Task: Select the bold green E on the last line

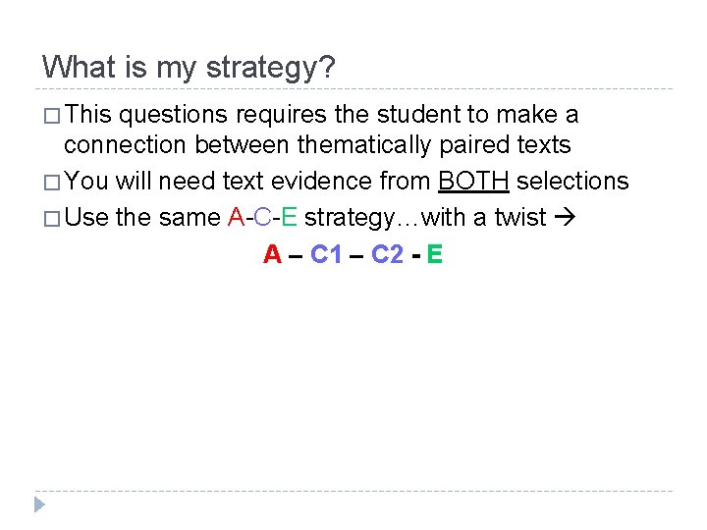Action: pos(435,255)
